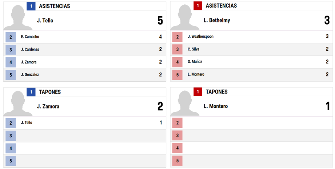Click the blue ASISTENCIAS heading
Screen dimensions: 335x169
55,6
